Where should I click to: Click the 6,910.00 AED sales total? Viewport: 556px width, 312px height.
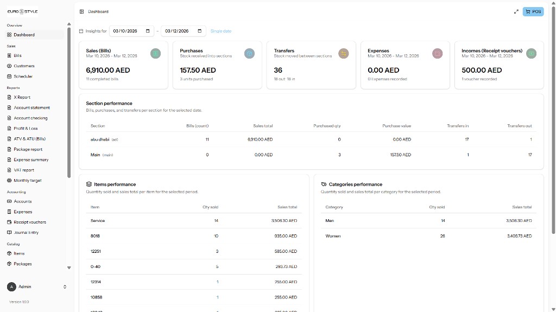coord(108,70)
